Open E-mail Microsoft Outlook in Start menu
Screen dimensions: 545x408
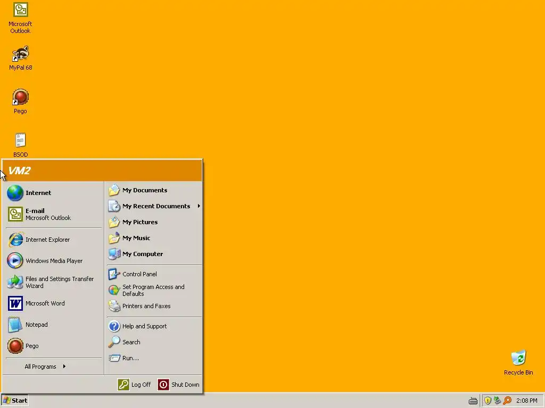[x=54, y=214]
